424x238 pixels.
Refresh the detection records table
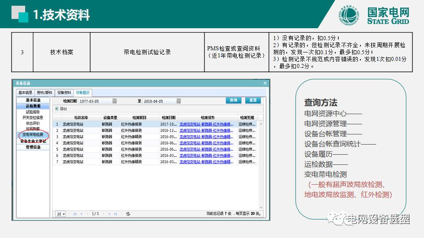[x=128, y=214]
